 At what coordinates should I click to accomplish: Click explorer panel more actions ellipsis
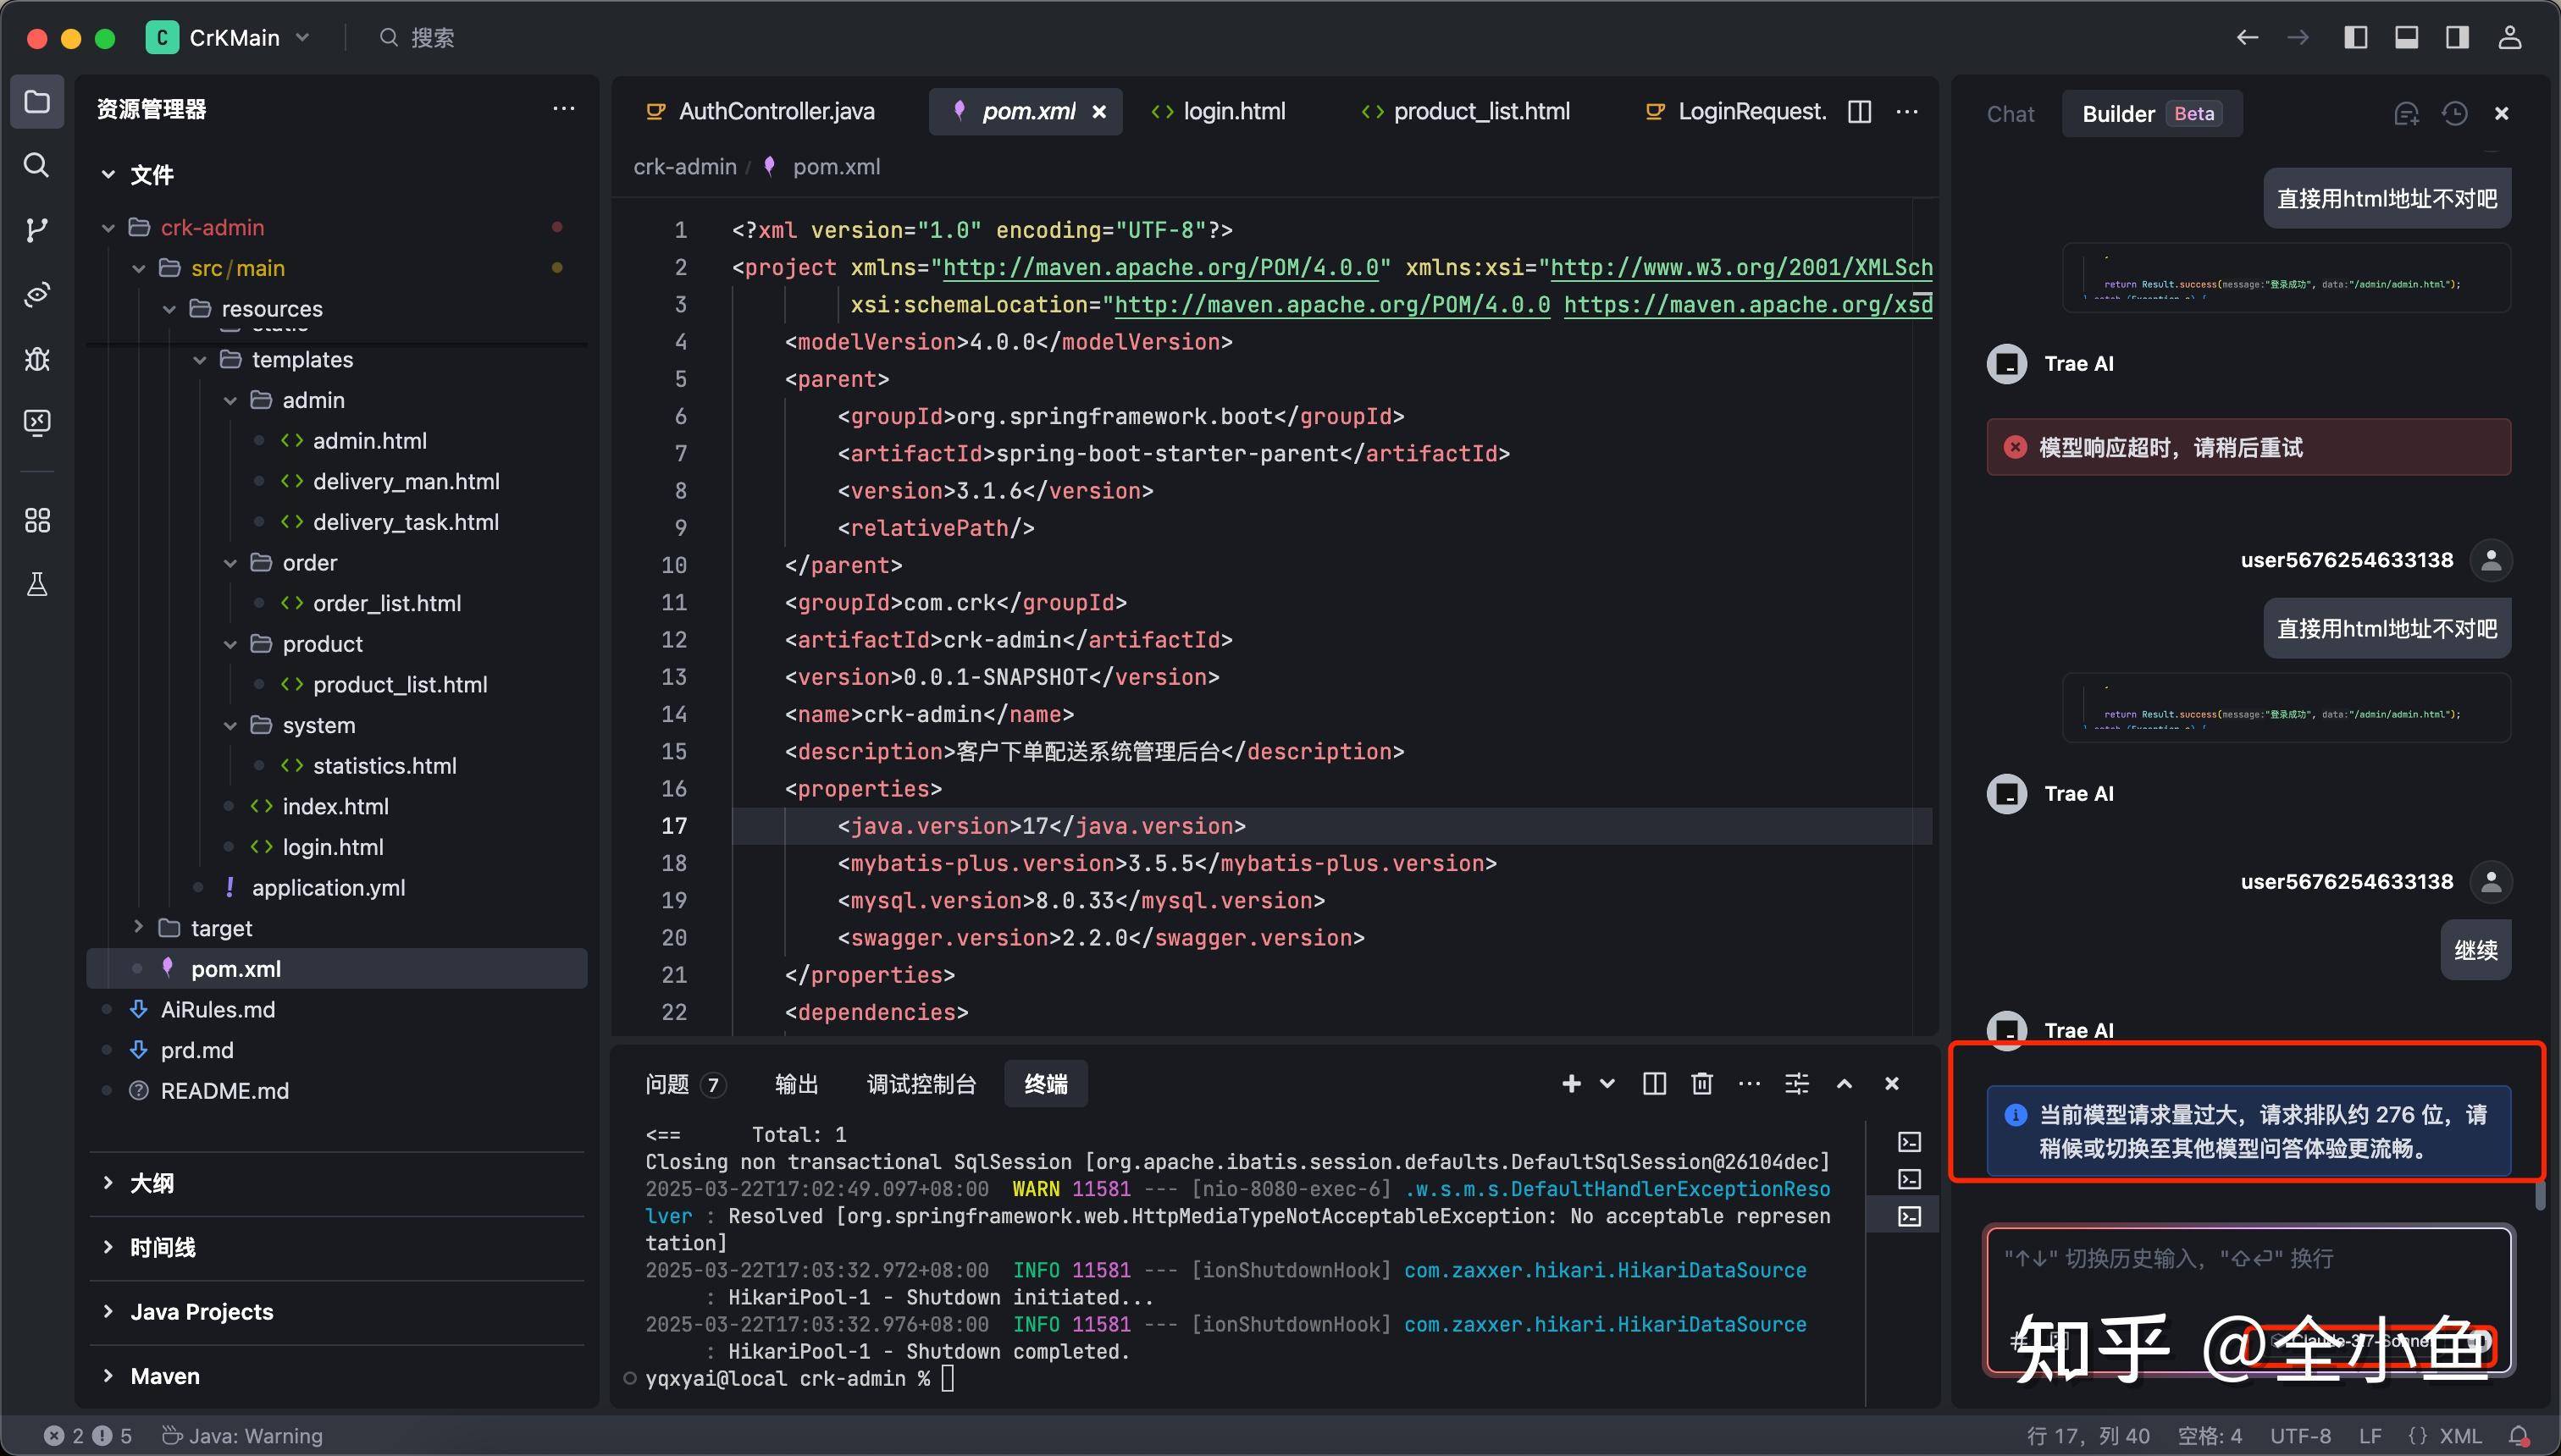[563, 109]
